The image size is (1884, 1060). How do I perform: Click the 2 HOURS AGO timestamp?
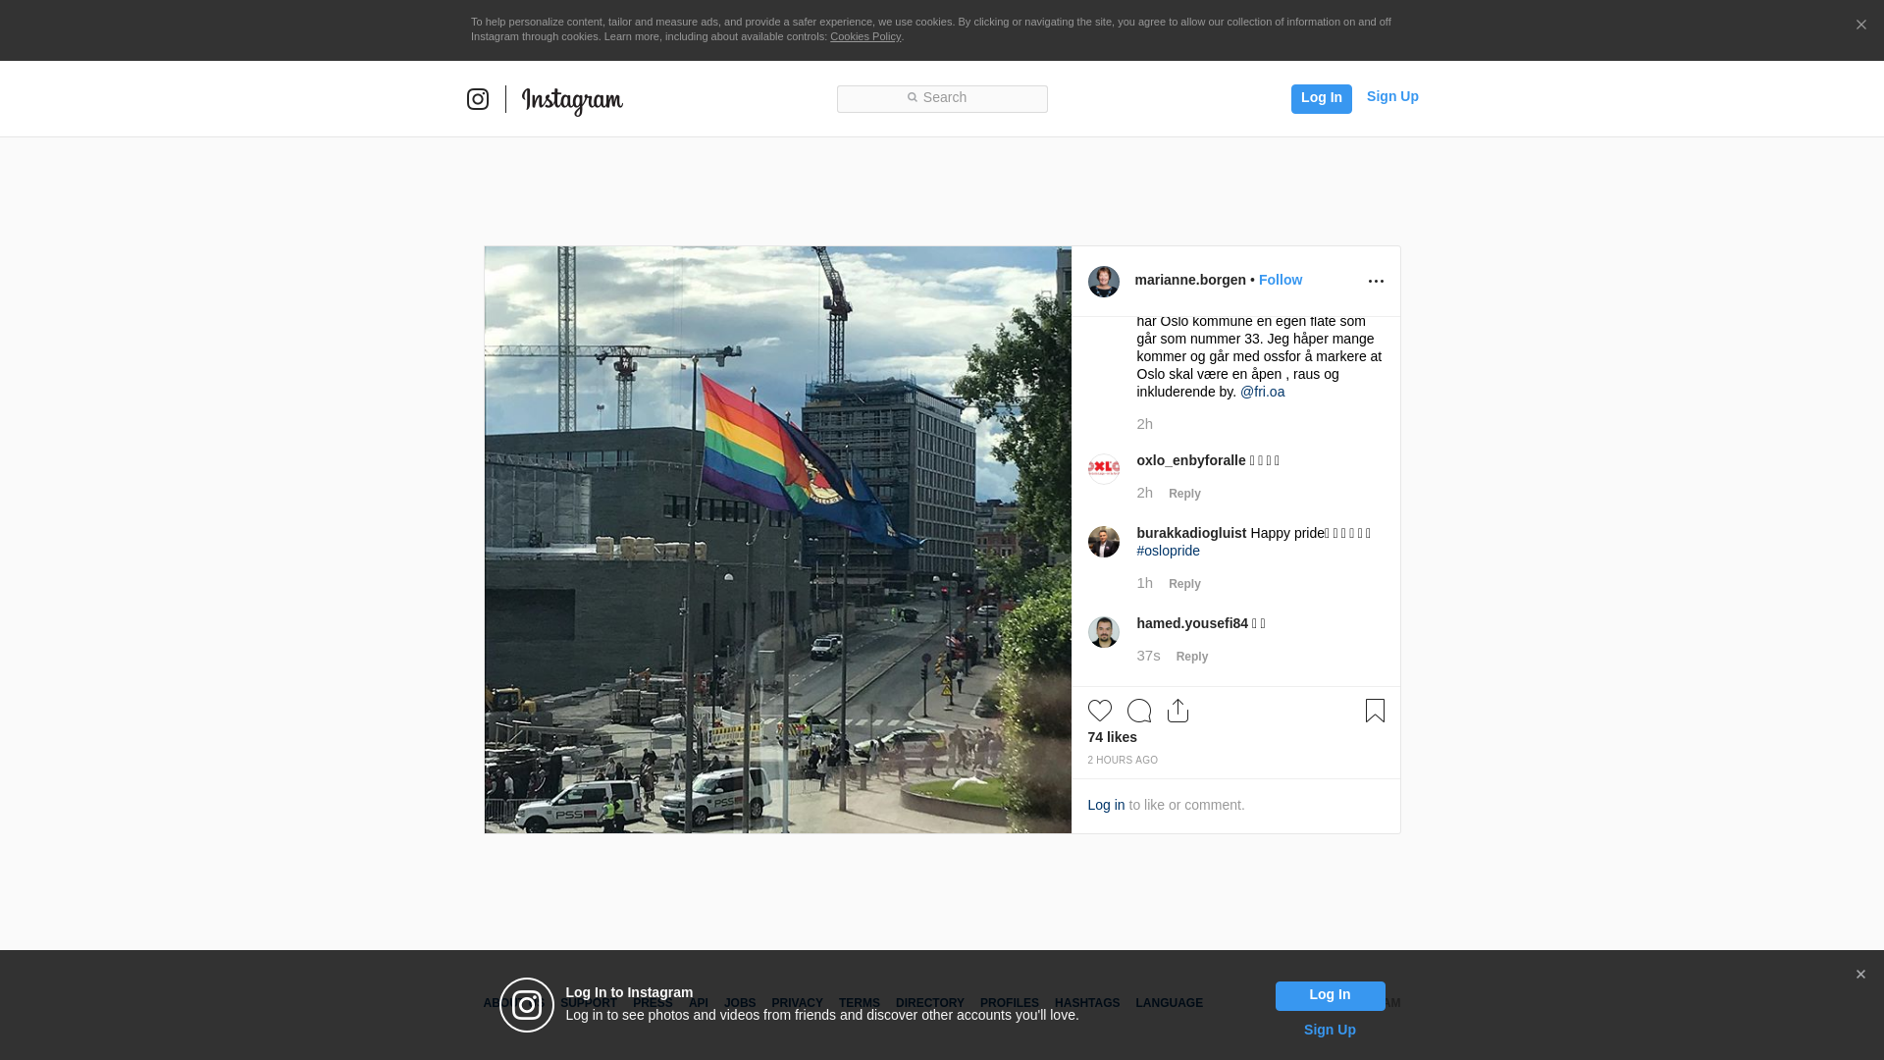(x=1123, y=761)
